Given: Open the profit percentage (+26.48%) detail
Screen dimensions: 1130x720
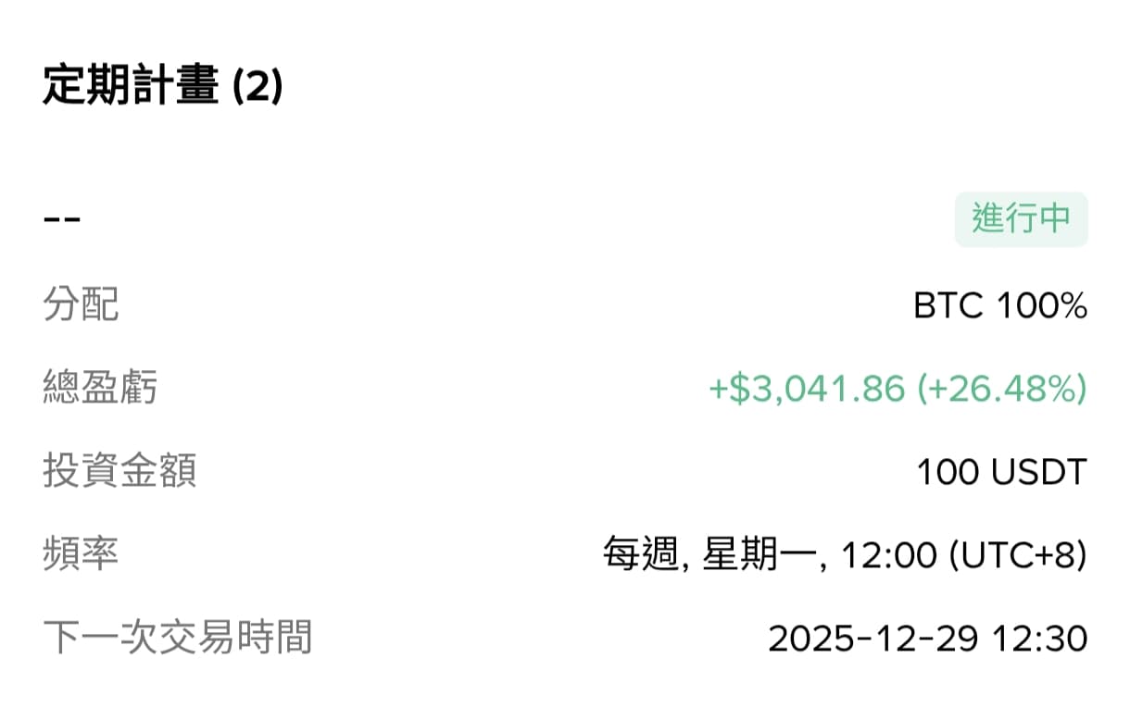Looking at the screenshot, I should (x=1004, y=389).
